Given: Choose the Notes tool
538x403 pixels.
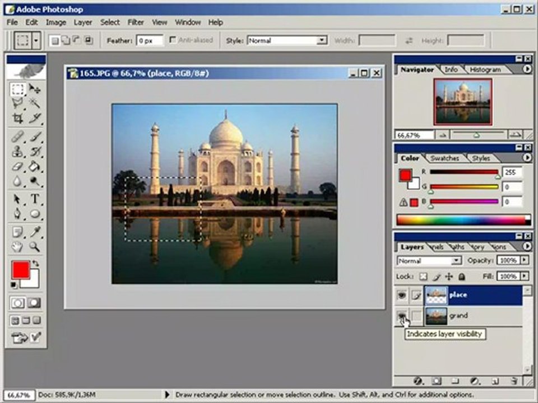Looking at the screenshot, I should [17, 232].
